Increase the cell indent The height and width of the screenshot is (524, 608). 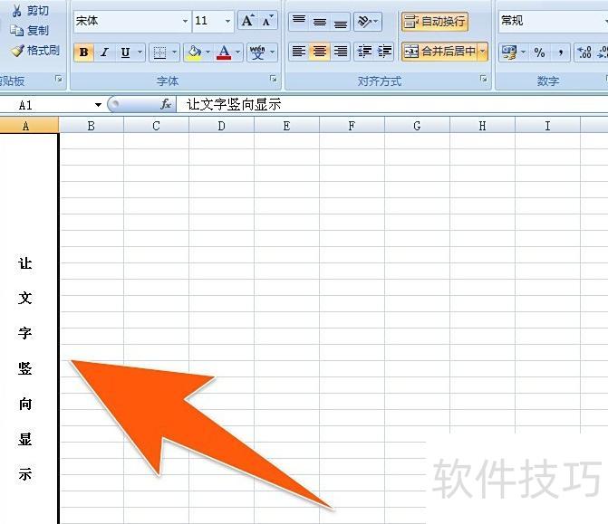pyautogui.click(x=384, y=51)
